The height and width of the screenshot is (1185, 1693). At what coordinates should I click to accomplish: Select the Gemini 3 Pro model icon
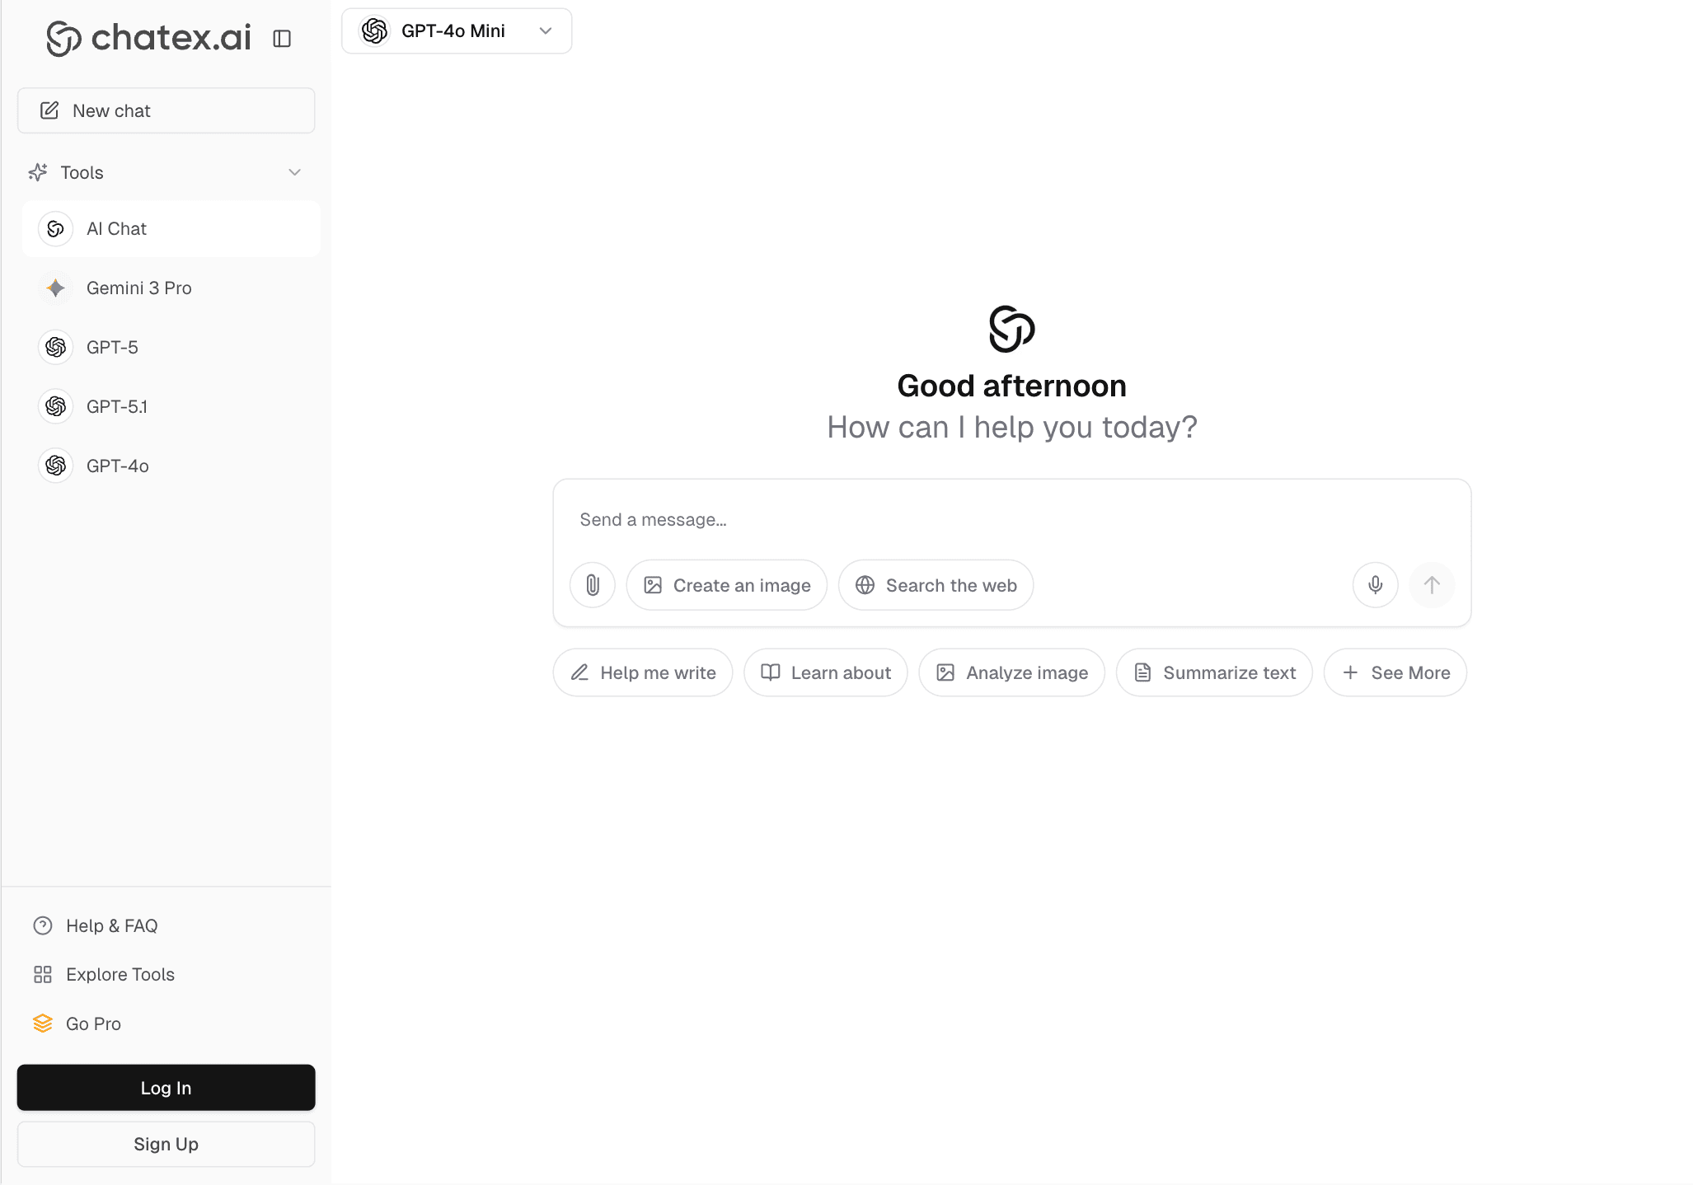coord(54,288)
